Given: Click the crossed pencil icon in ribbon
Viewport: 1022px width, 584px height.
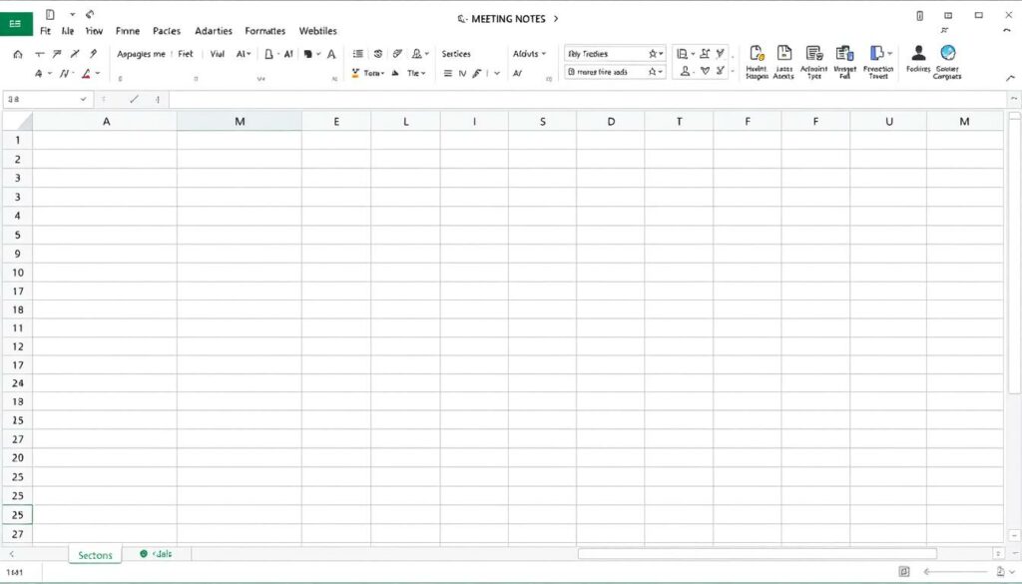Looking at the screenshot, I should click(x=75, y=54).
